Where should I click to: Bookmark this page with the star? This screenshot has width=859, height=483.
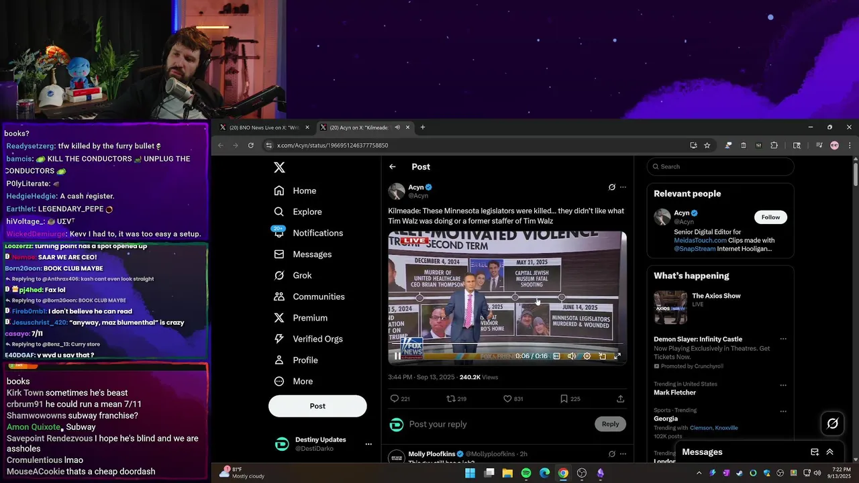tap(707, 145)
